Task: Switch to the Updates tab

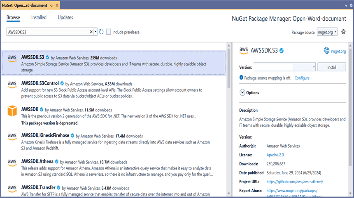Action: (65, 17)
